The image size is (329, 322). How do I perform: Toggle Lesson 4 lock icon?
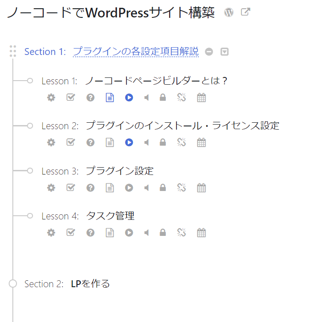click(163, 233)
